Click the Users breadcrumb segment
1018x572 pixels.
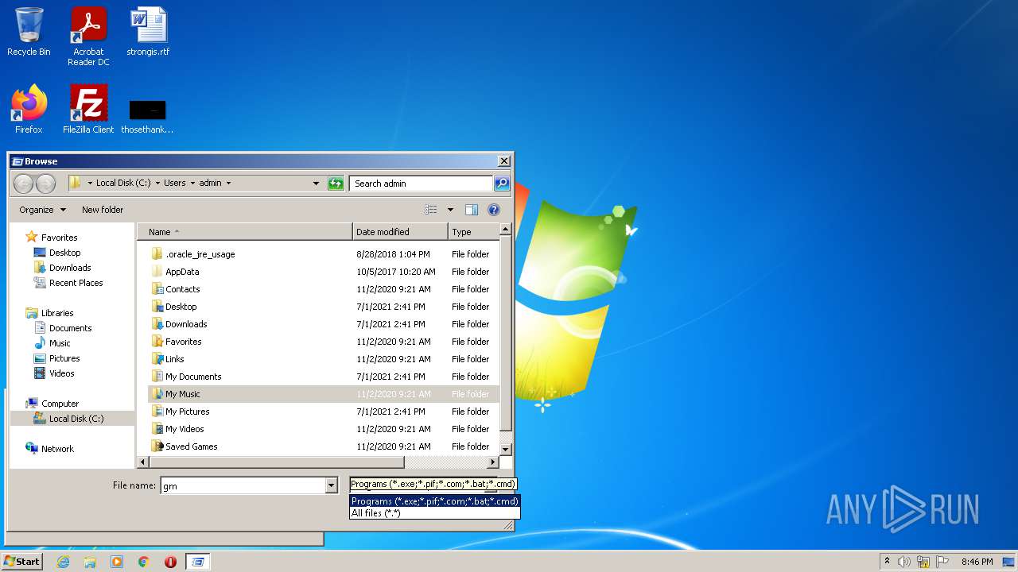pos(174,183)
